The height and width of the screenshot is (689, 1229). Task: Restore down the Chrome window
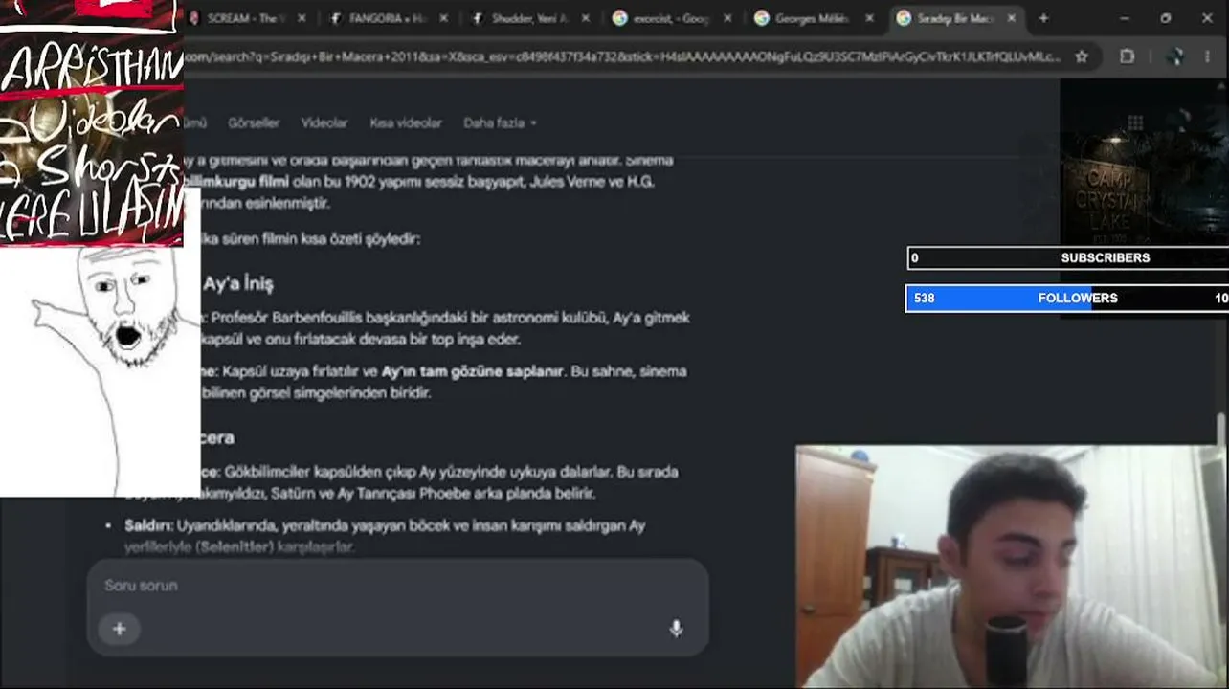tap(1166, 18)
